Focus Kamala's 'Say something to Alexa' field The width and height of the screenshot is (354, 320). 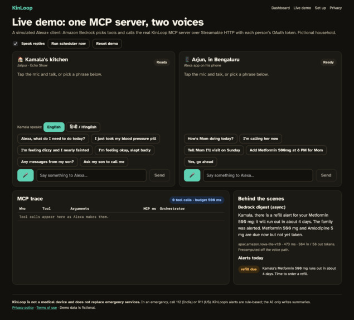[x=91, y=175]
